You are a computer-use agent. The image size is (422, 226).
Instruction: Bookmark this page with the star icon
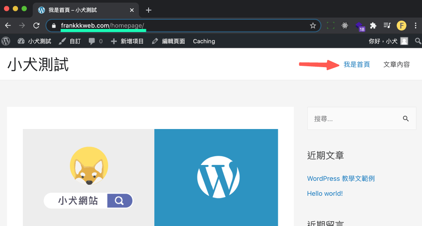coord(313,25)
